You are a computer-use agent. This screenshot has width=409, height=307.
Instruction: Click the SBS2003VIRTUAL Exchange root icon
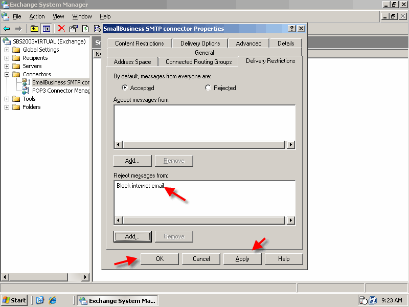pyautogui.click(x=7, y=41)
